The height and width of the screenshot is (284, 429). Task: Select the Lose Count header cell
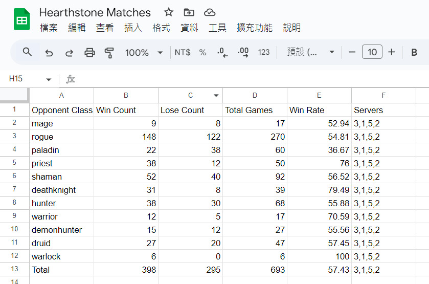coord(190,110)
